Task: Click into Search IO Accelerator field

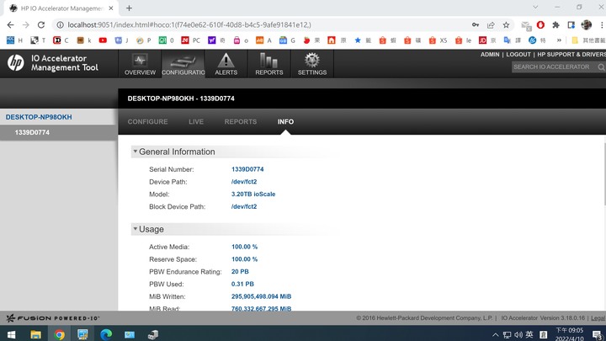Action: tap(554, 67)
